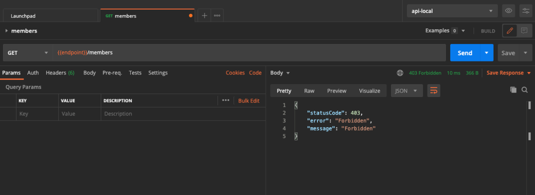Open the JSON format dropdown
This screenshot has width=535, height=195.
click(x=407, y=90)
